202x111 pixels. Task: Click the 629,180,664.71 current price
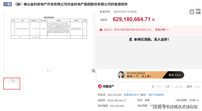(x=132, y=19)
